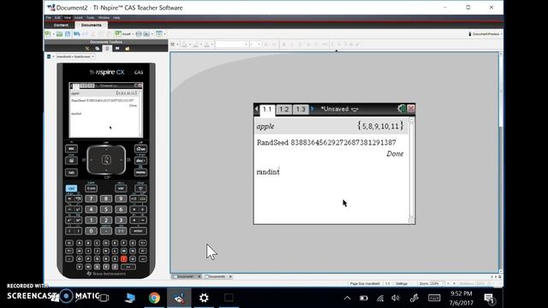Click the 7 key on emulator keypad
Image resolution: width=548 pixels, height=308 pixels.
coord(91,198)
